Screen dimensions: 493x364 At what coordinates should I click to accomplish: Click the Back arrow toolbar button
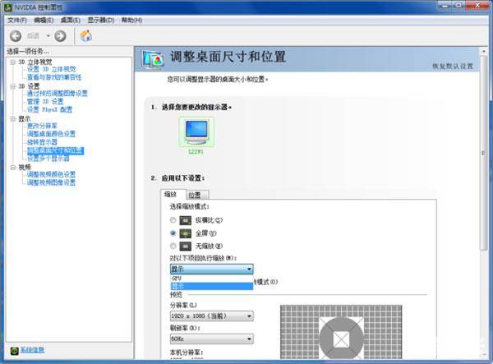click(x=16, y=36)
